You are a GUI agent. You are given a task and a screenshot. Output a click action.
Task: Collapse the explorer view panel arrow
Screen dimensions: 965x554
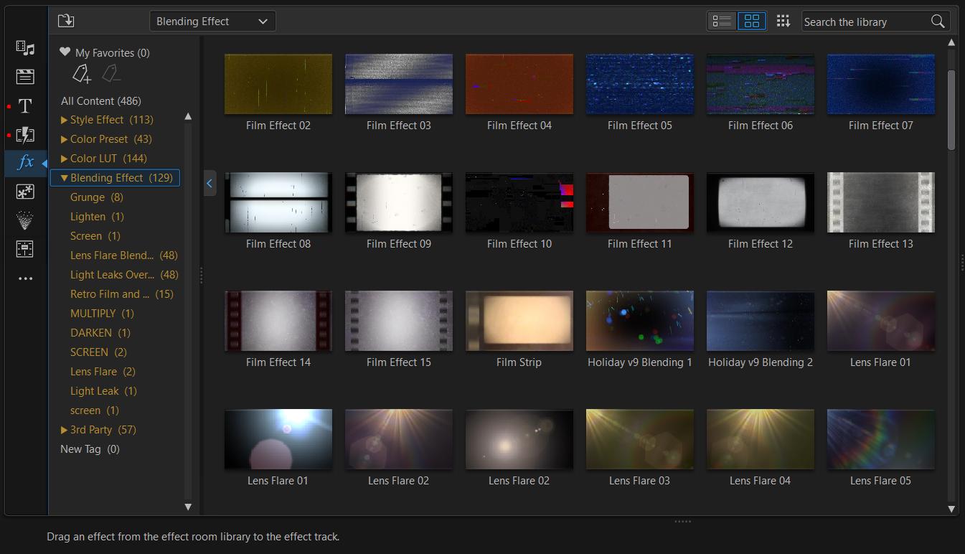point(210,183)
